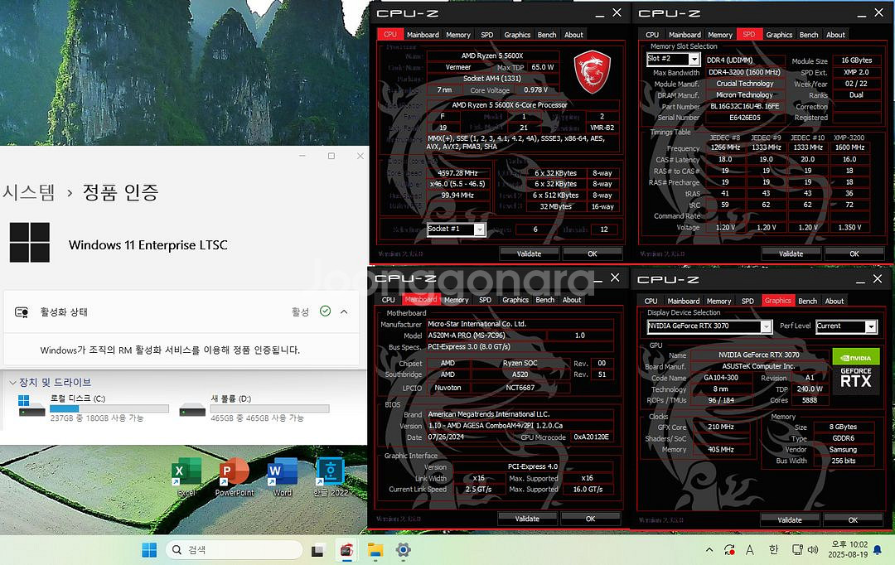895x565 pixels.
Task: Click Validate in SPD window
Action: [791, 254]
